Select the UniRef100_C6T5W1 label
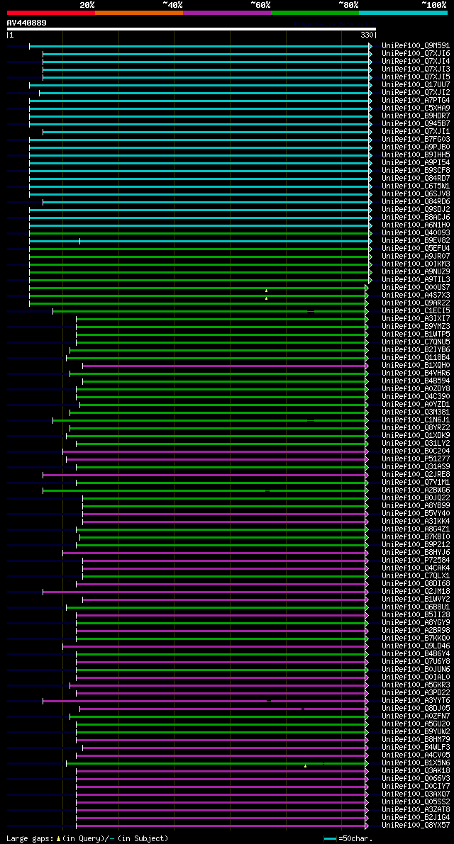This screenshot has width=454, height=844. [416, 186]
